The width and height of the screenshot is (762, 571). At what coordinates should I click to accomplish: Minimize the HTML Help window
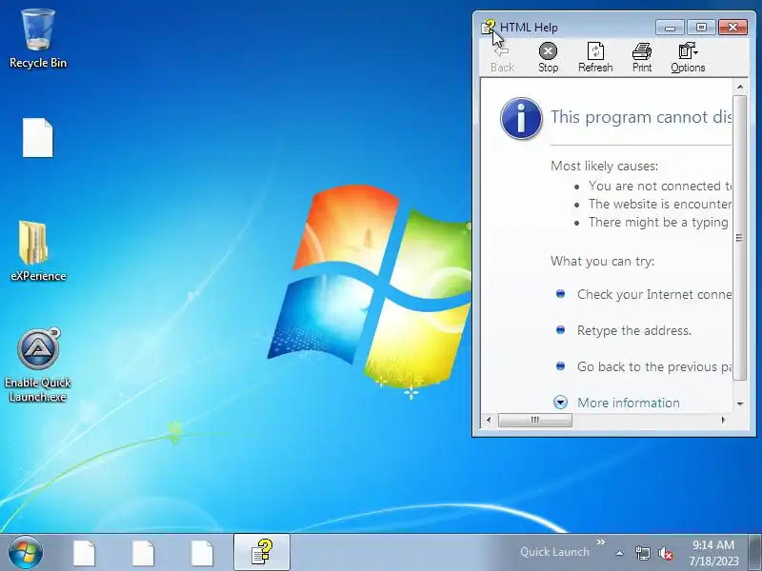(x=670, y=28)
